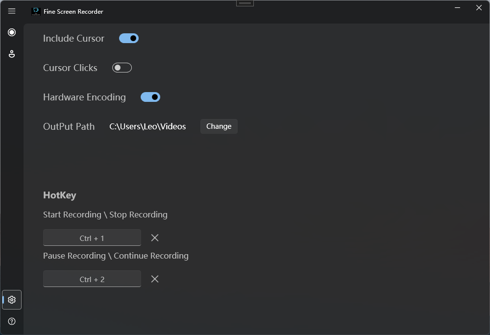Click the C:\Users\Leo\Videos output path text

point(147,126)
